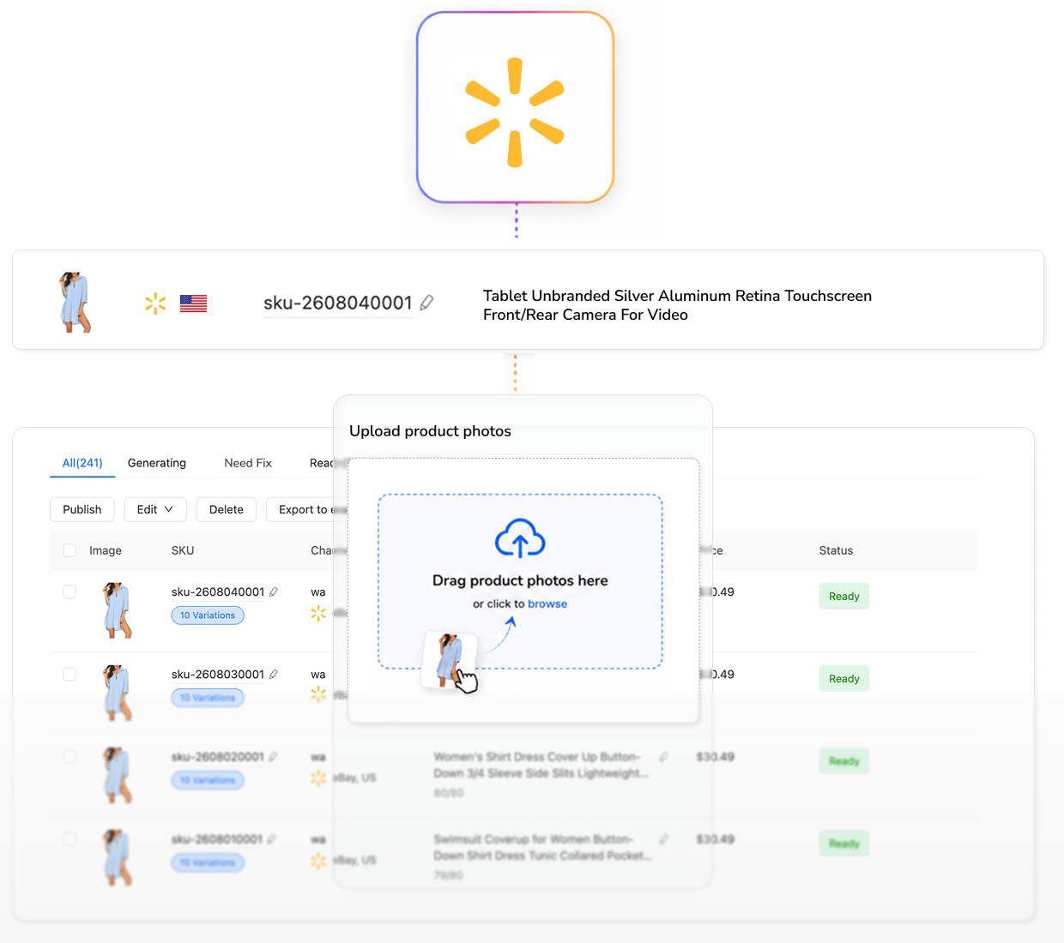Expand 10 Variations under sku-2608010001
This screenshot has width=1064, height=943.
208,862
